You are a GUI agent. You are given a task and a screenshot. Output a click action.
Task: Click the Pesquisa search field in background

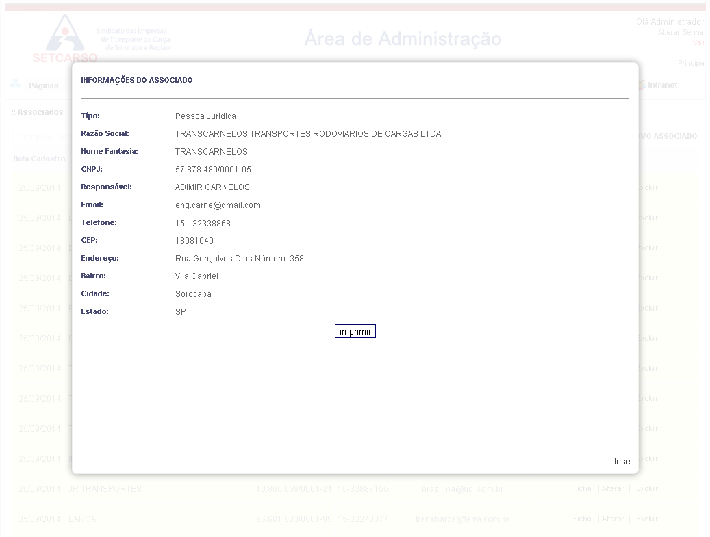pyautogui.click(x=42, y=137)
